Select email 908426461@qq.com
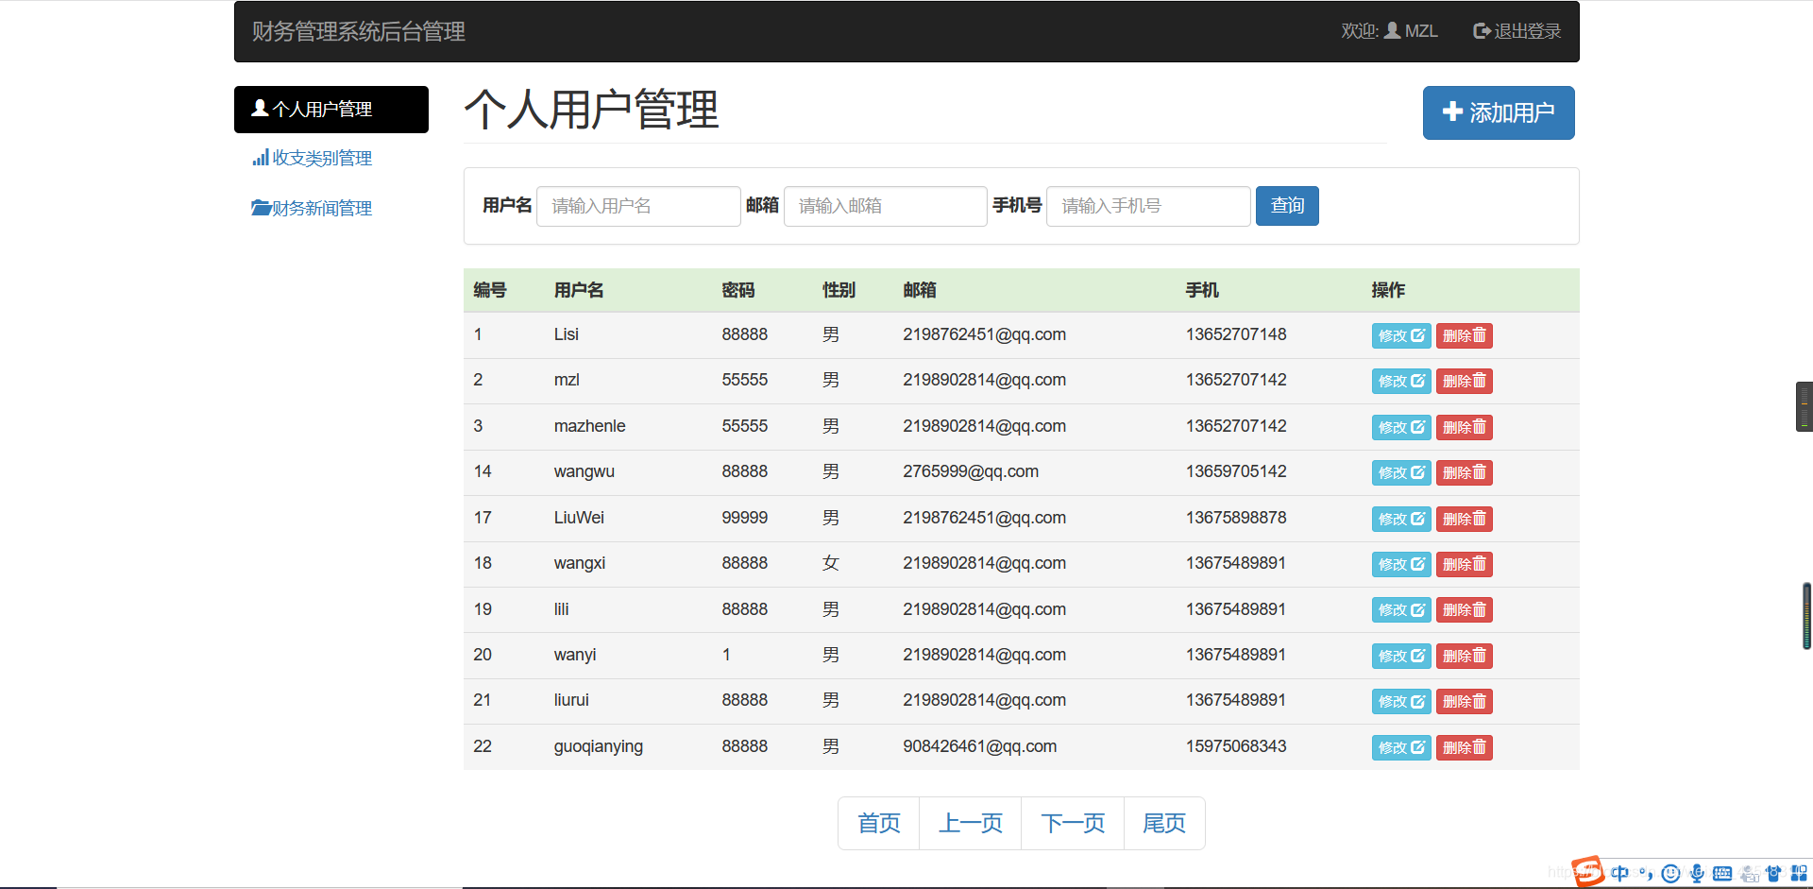 [979, 746]
